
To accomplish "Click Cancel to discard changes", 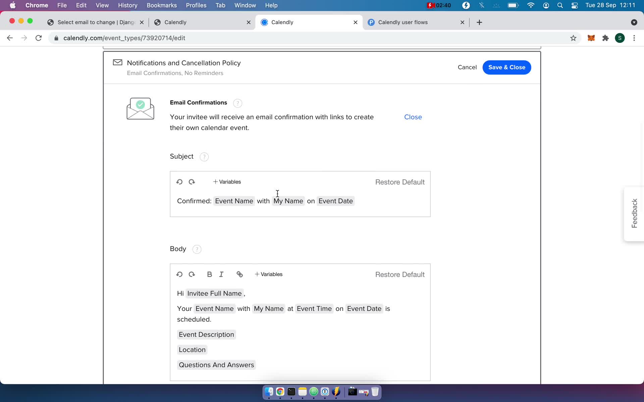I will pyautogui.click(x=467, y=67).
